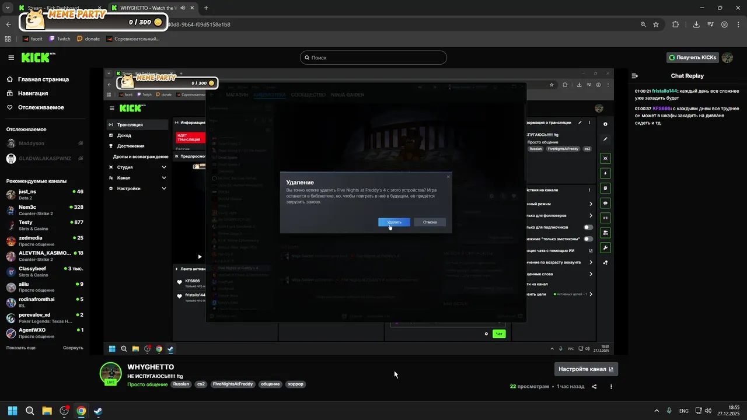Open the apps grid in bookmarks bar
747x420 pixels.
click(8, 38)
